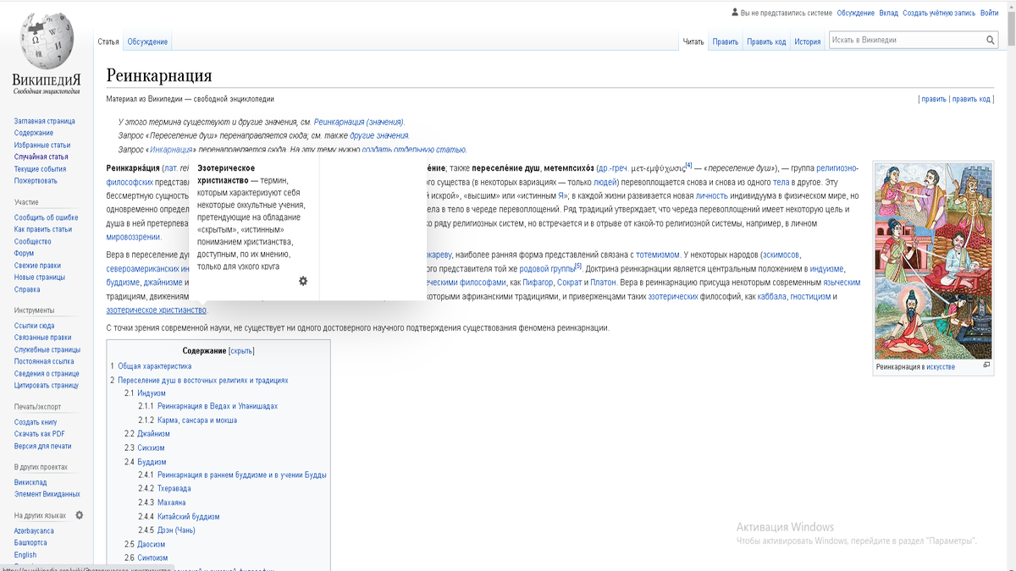This screenshot has width=1016, height=571.
Task: Switch to English language version
Action: coord(25,555)
